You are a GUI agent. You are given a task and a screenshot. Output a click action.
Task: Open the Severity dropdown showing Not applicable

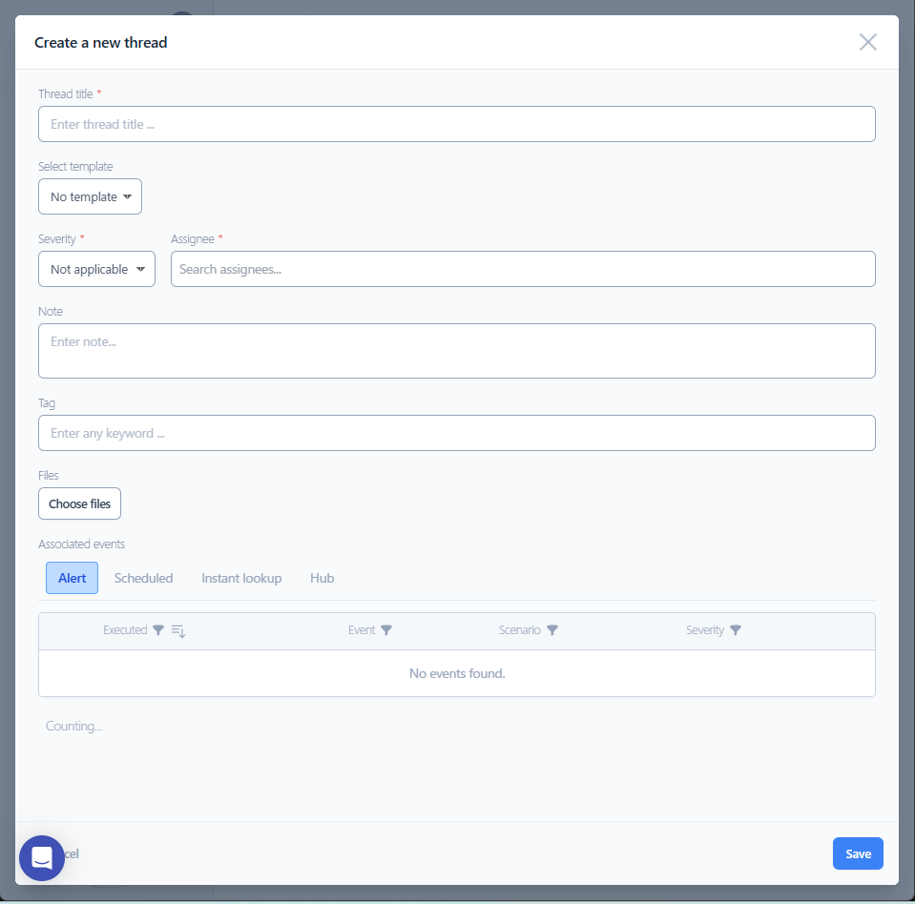pyautogui.click(x=96, y=269)
